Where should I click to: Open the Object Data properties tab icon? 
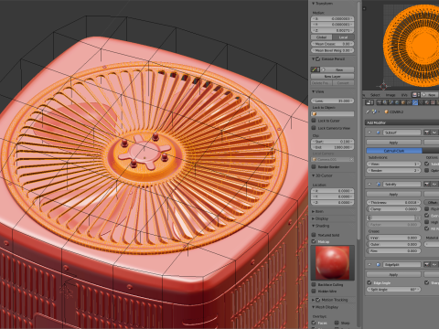[x=421, y=102]
